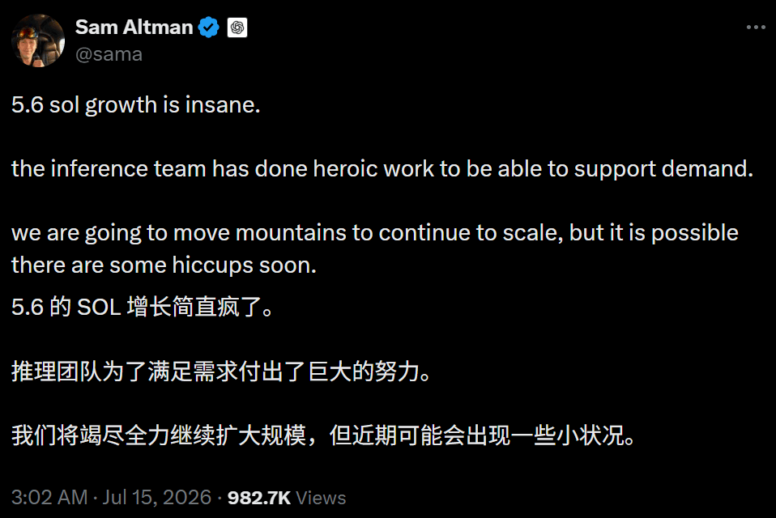Viewport: 776px width, 518px height.
Task: Click the Jul 15, 2026 date
Action: [x=157, y=497]
